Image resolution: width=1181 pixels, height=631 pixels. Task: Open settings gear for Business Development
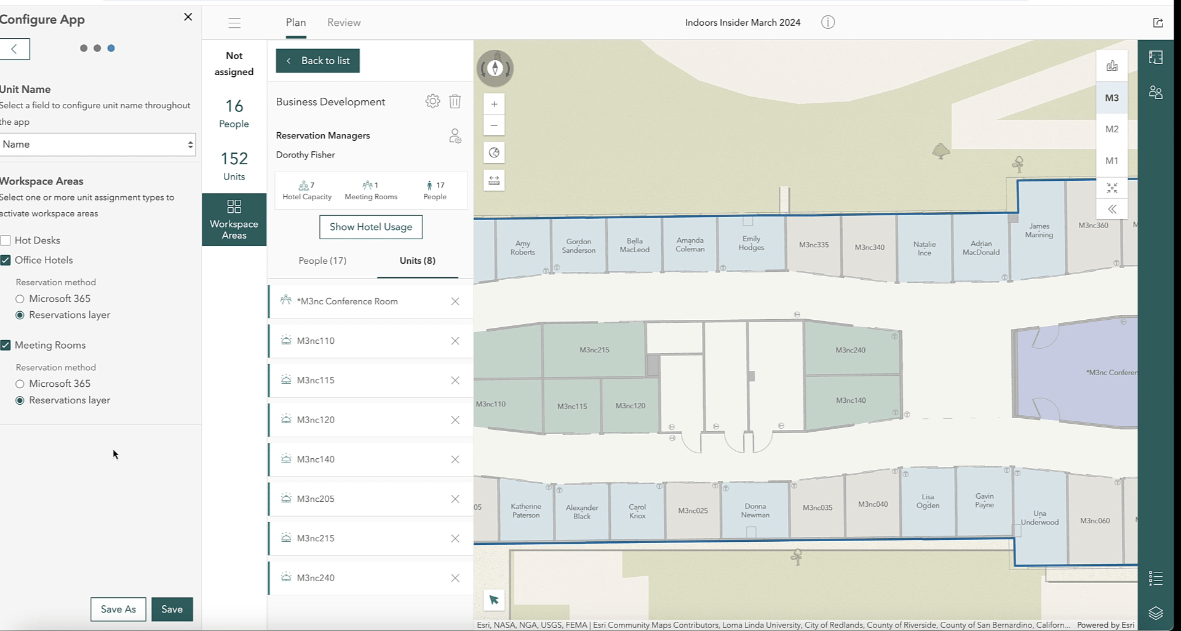(x=433, y=101)
